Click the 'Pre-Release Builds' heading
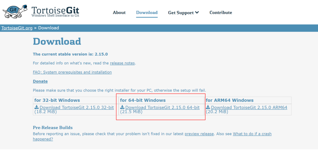Screen dimensions: 318x150 pos(53,128)
